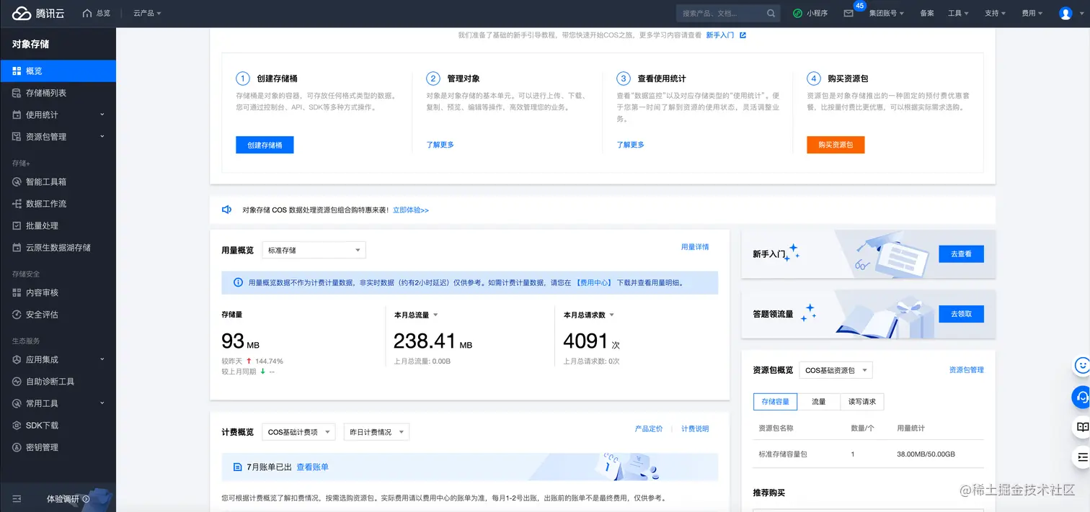Viewport: 1090px width, 512px height.
Task: Switch to the 读写请求 tab
Action: (x=861, y=402)
